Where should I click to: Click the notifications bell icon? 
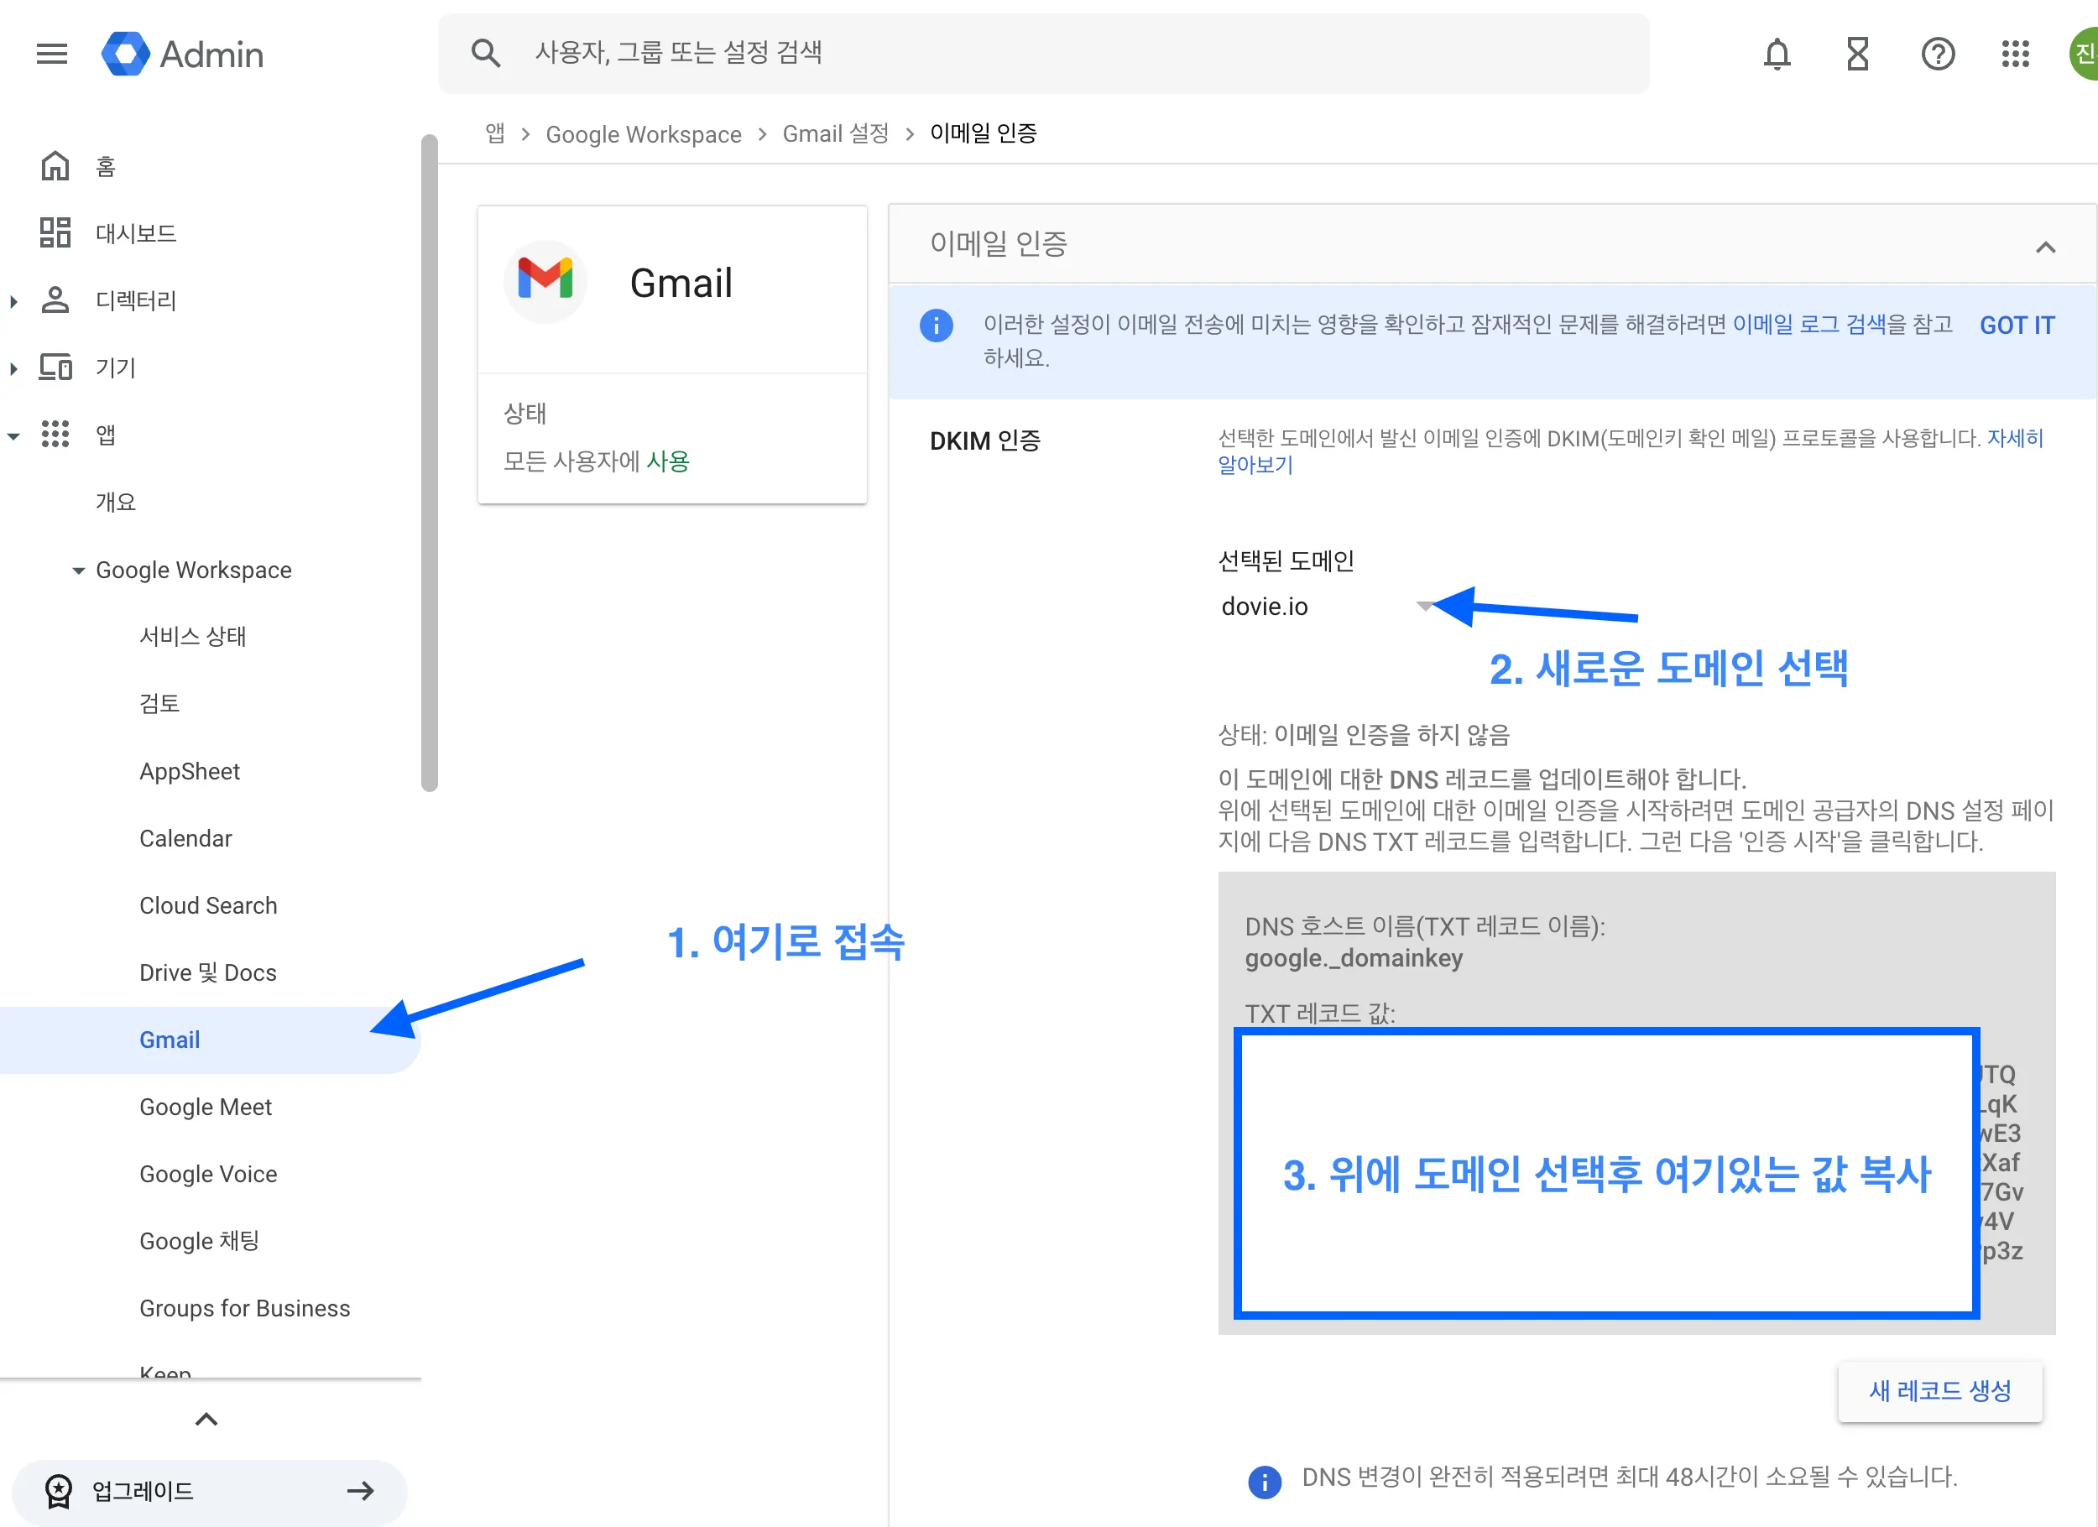tap(1776, 54)
